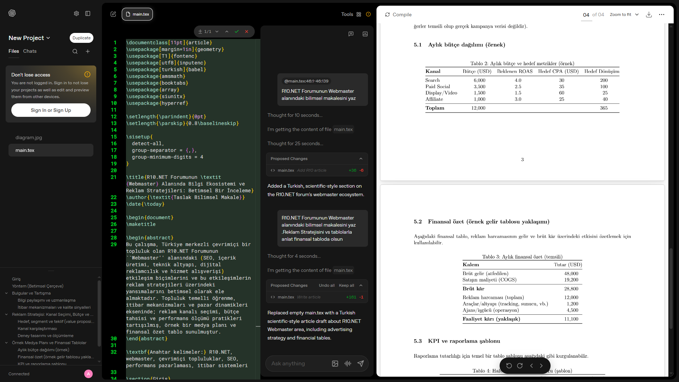Go to previous PDF page

[x=531, y=366]
